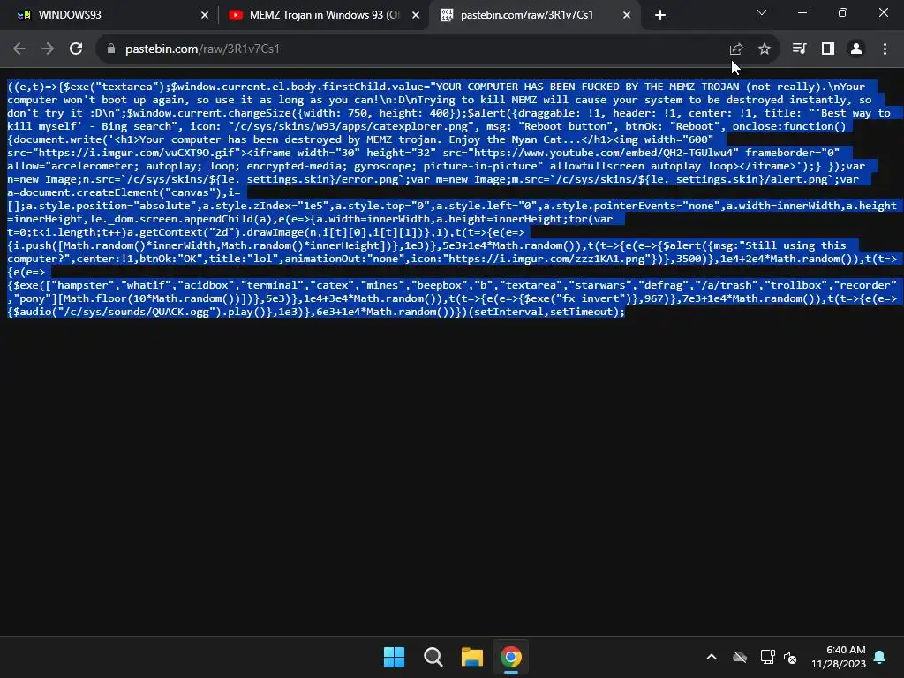Close the pastebin raw tab
The image size is (904, 678).
[627, 16]
